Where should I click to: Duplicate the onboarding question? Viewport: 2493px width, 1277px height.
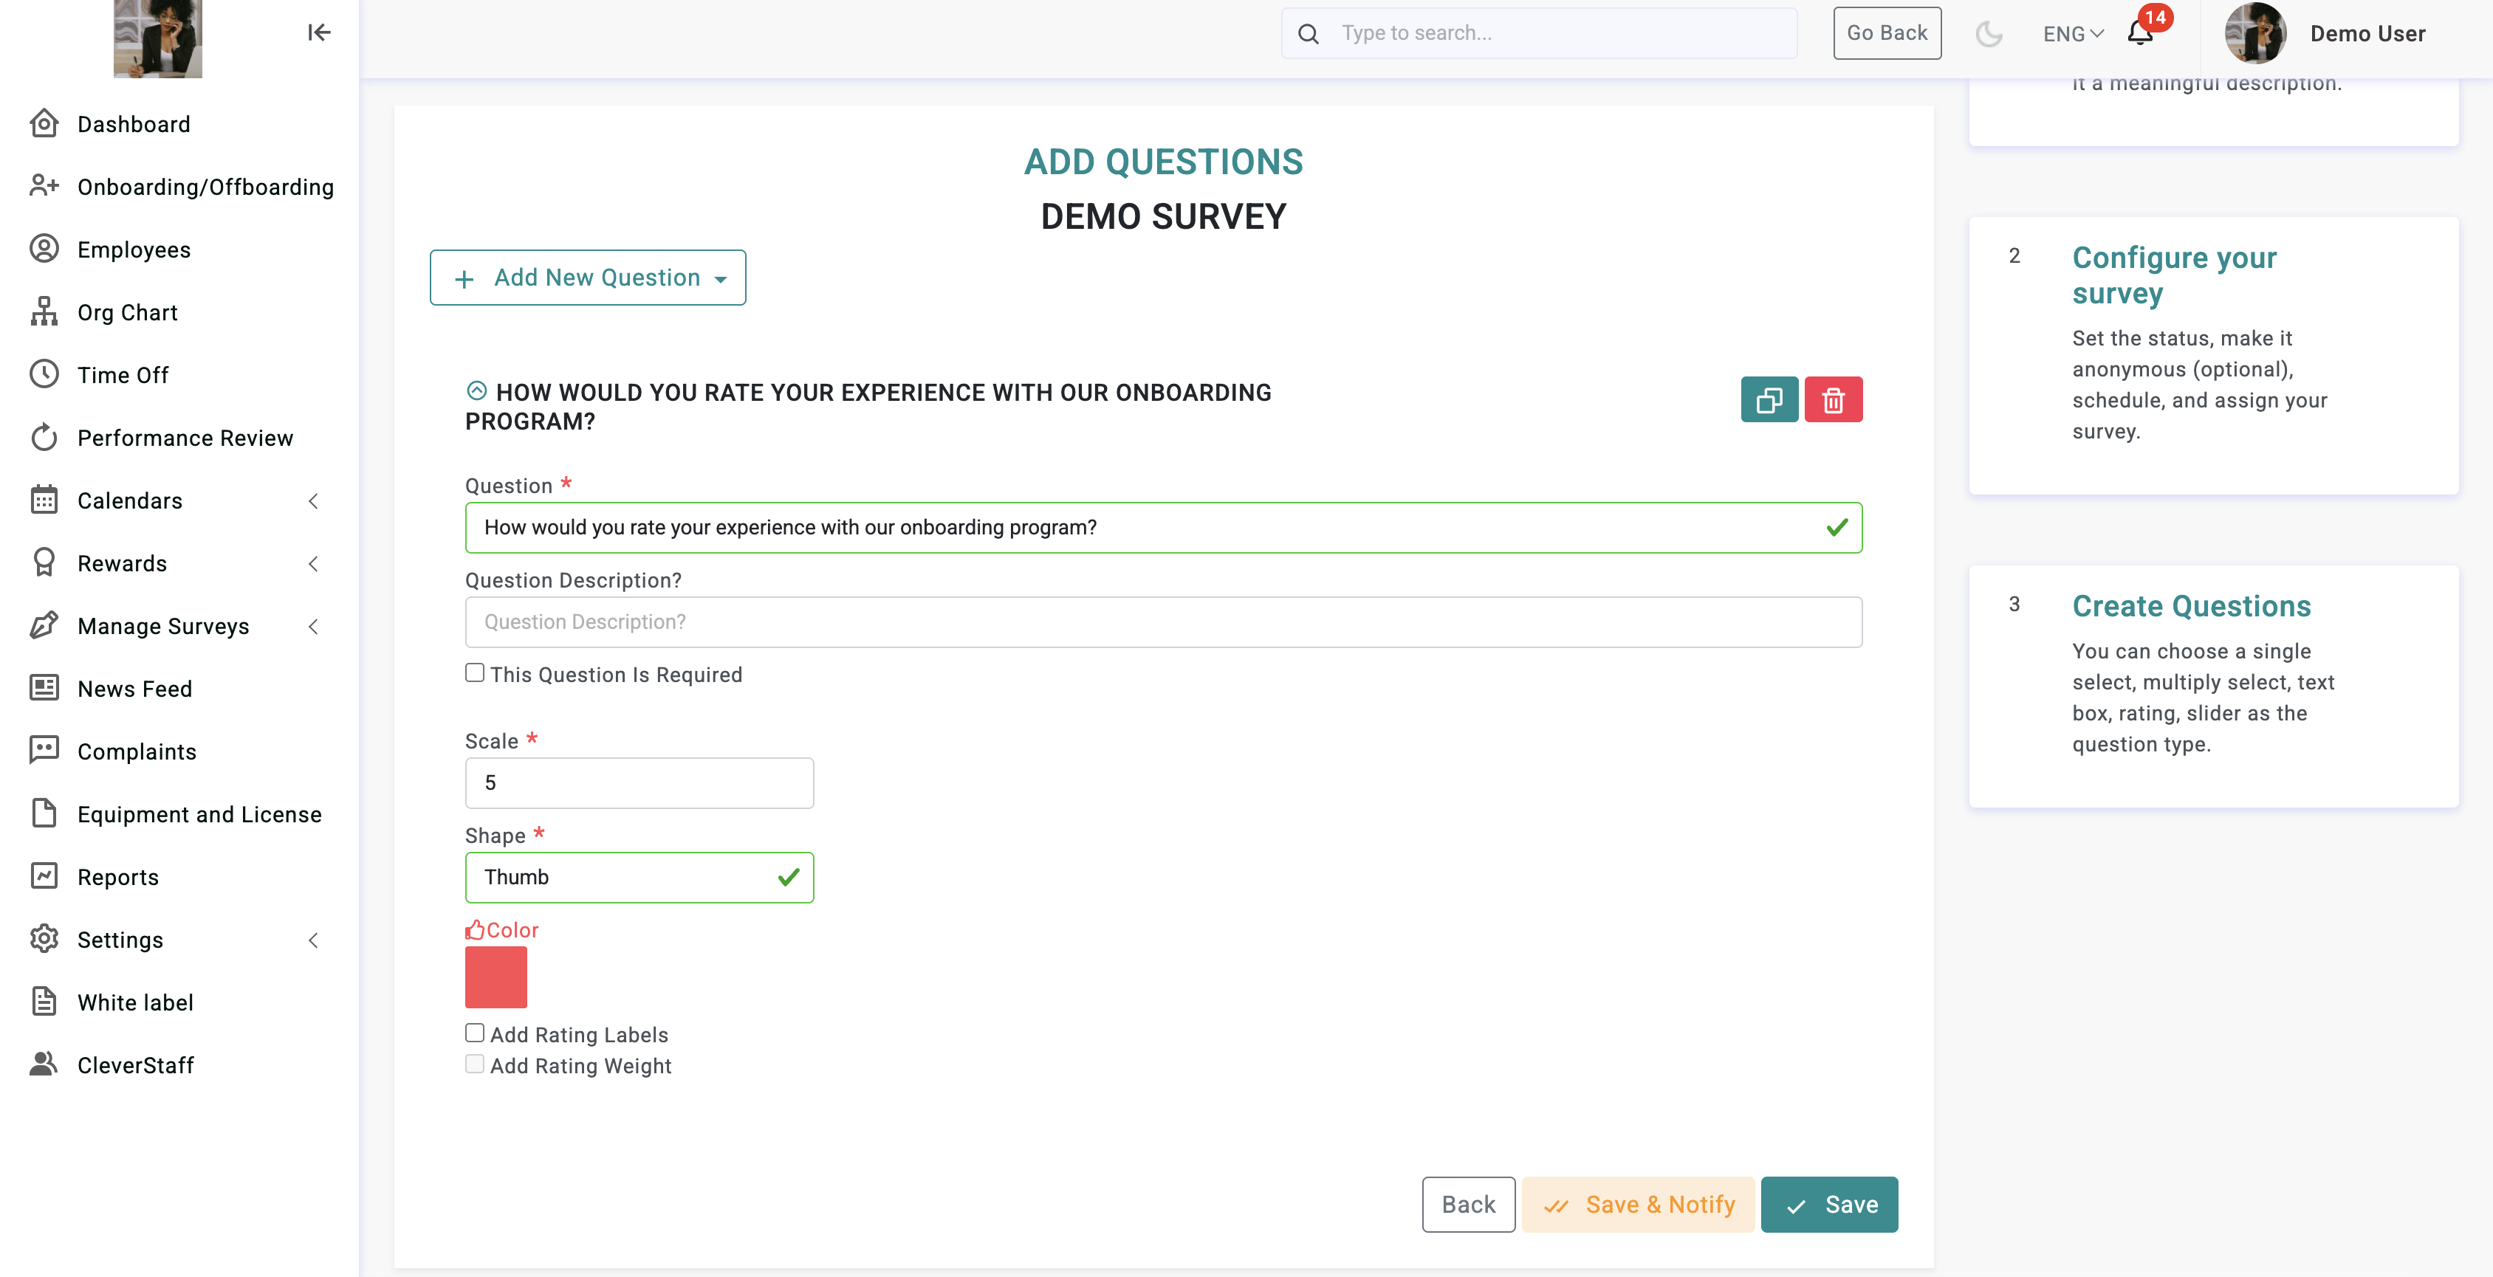(x=1769, y=399)
